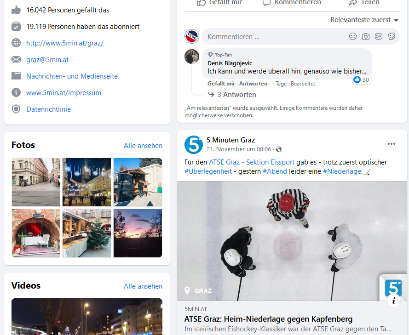The image size is (409, 335).
Task: Click the envelope icon next to graz@5min.at
Action: pos(16,60)
